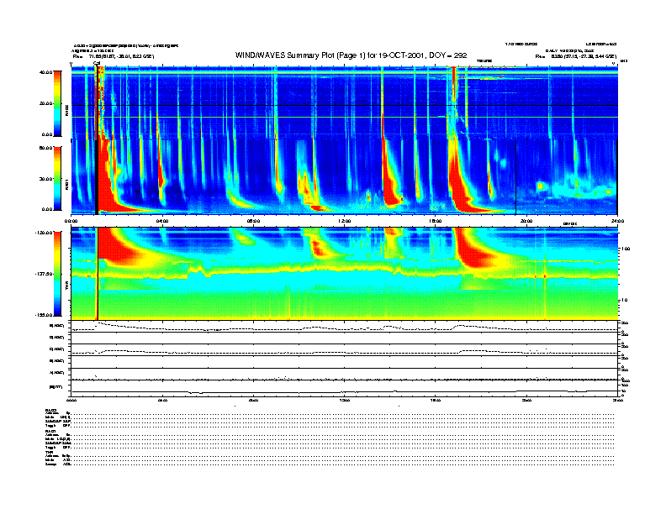This screenshot has width=666, height=514.
Task: Click the 20:00 tick below the RAD1 spectrogram
Action: [x=526, y=221]
